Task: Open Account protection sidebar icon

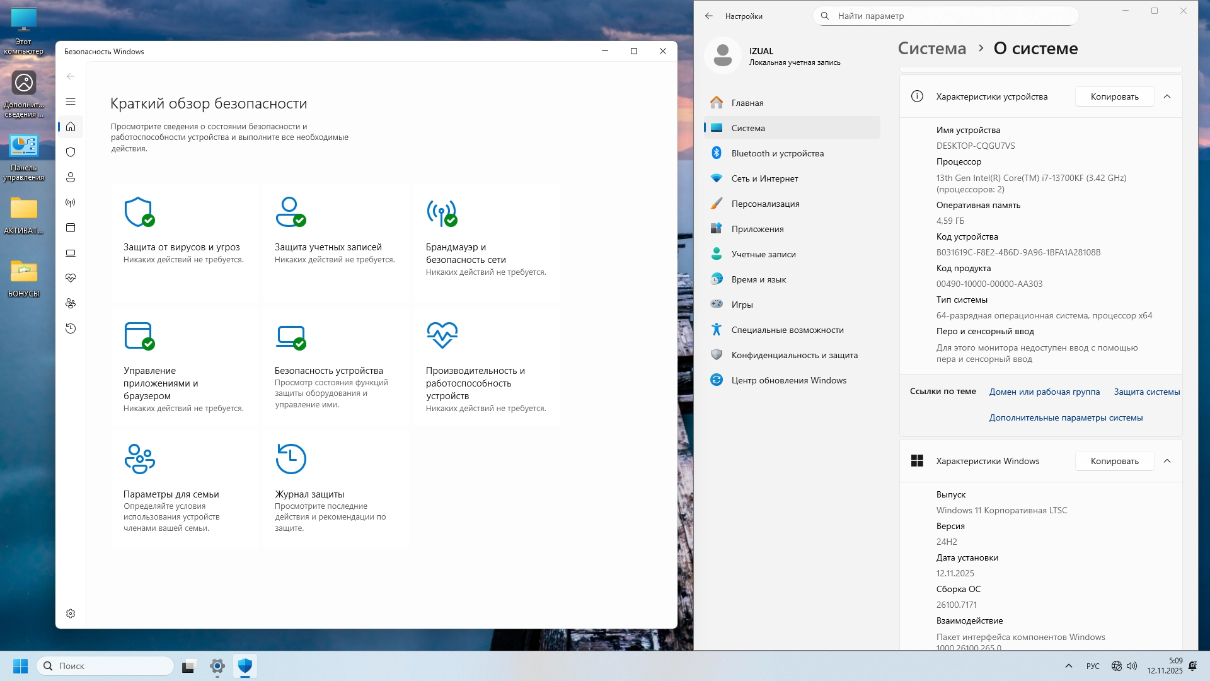Action: pos(71,177)
